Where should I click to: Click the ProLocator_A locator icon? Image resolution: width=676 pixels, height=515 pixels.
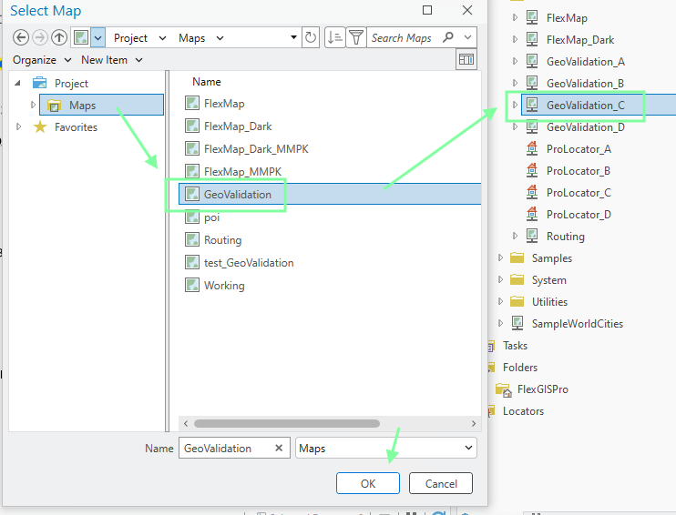click(x=532, y=149)
